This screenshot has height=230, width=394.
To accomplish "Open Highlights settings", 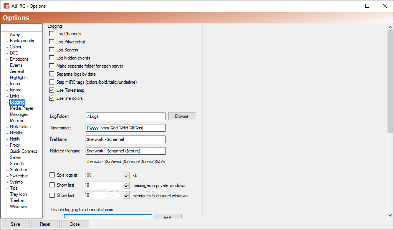I will [x=18, y=78].
